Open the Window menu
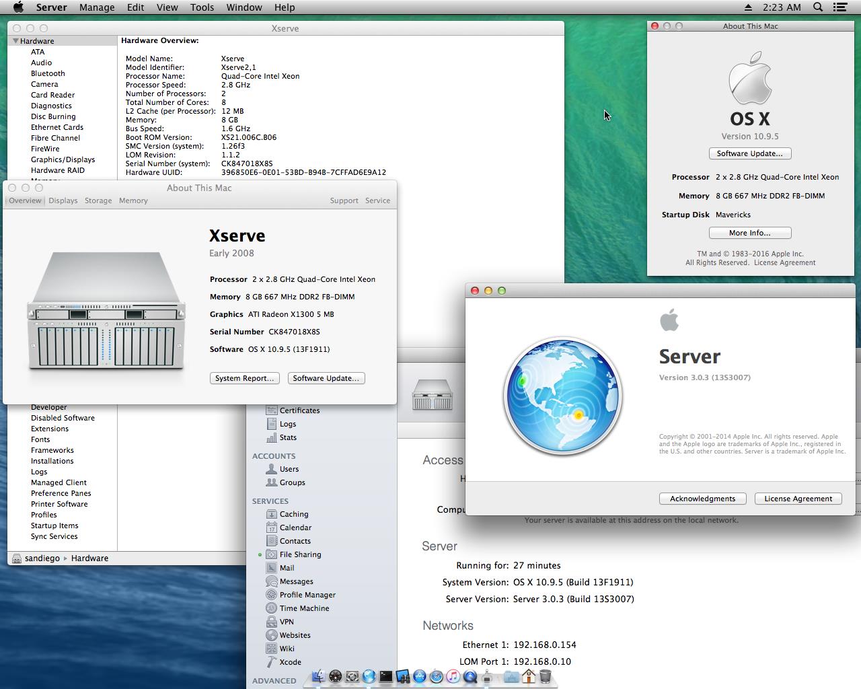The width and height of the screenshot is (861, 689). tap(244, 7)
